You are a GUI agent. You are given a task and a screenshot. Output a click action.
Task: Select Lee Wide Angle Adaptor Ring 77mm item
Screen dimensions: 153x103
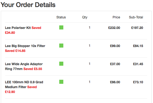[x=24, y=67]
